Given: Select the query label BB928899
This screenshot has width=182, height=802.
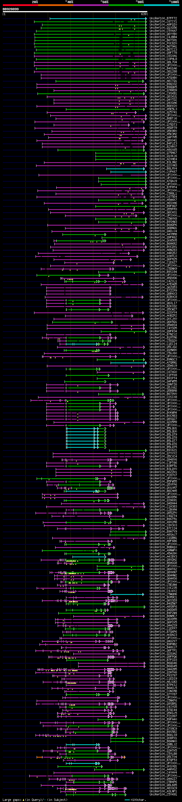Looking at the screenshot, I should pos(11,9).
